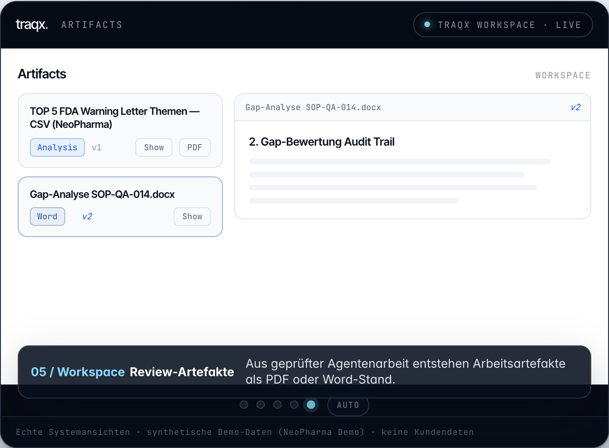Toggle the AUTO playback button

coord(348,405)
